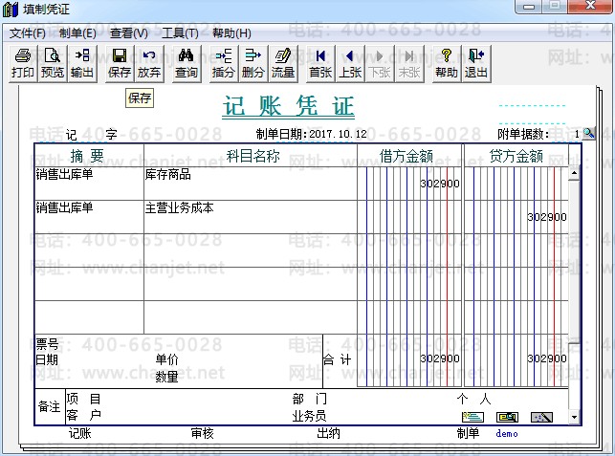Open 查询 (Search) with binoculars icon
The height and width of the screenshot is (456, 615).
coord(187,63)
